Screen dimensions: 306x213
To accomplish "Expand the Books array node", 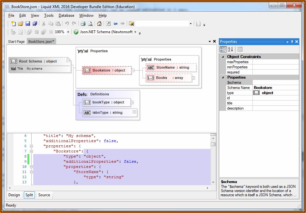I will point(193,78).
